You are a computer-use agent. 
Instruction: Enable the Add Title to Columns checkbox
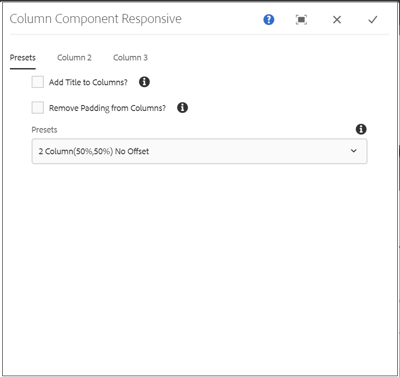37,82
